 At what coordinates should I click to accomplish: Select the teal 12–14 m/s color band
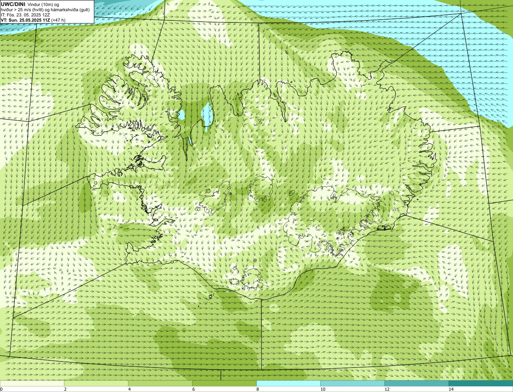coord(417,383)
